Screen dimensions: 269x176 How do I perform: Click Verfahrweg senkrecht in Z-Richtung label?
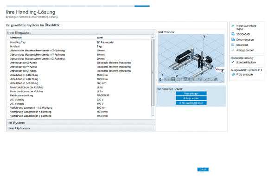31,108
